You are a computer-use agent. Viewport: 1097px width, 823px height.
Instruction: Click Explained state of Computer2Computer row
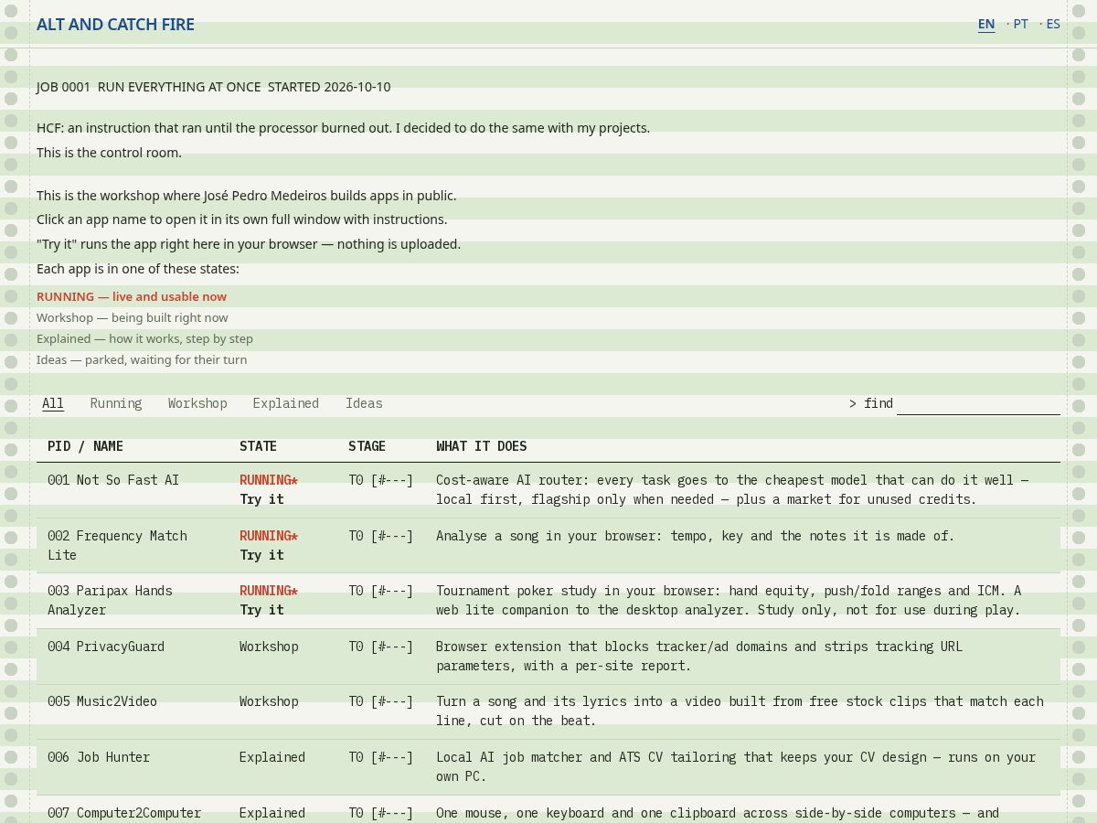[x=272, y=813]
